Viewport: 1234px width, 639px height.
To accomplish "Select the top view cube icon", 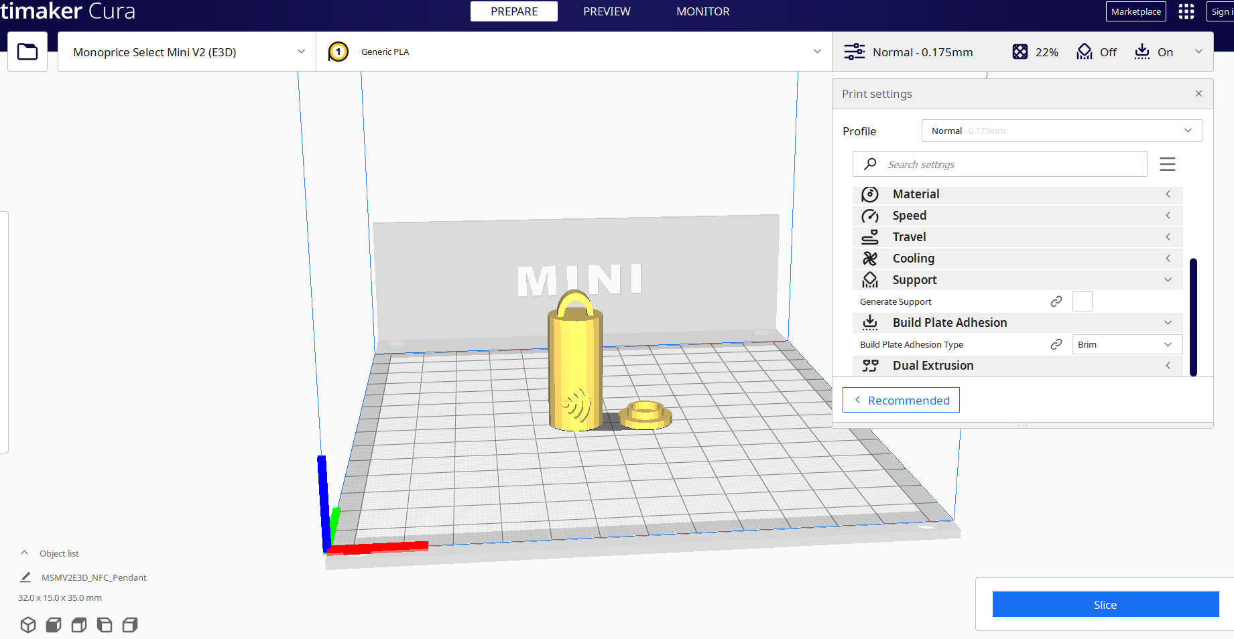I will point(79,625).
